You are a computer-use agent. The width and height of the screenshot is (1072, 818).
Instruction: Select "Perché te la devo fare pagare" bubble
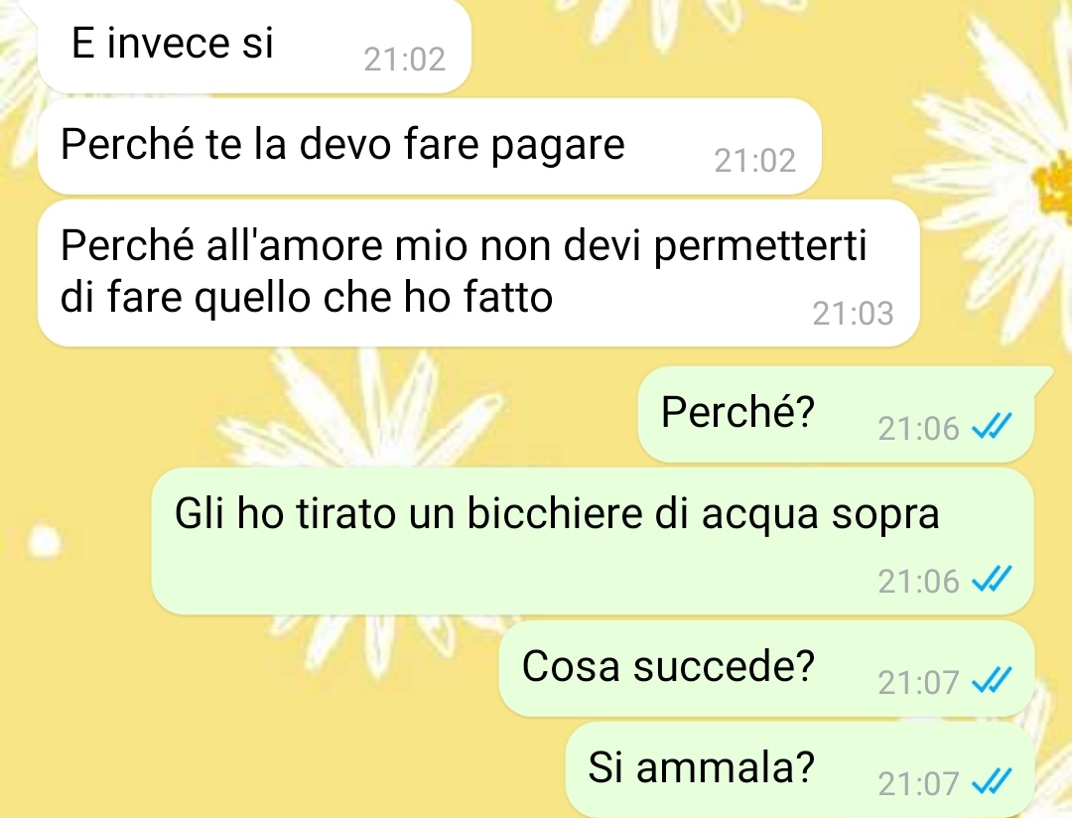[430, 146]
